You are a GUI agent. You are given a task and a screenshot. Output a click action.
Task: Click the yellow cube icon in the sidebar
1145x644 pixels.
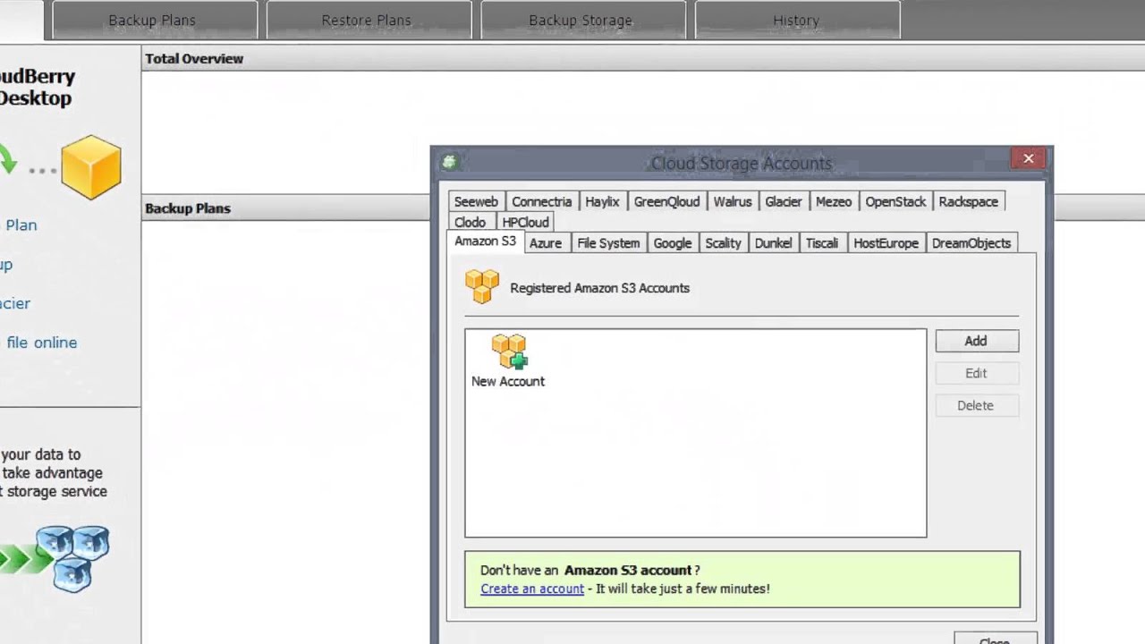91,166
